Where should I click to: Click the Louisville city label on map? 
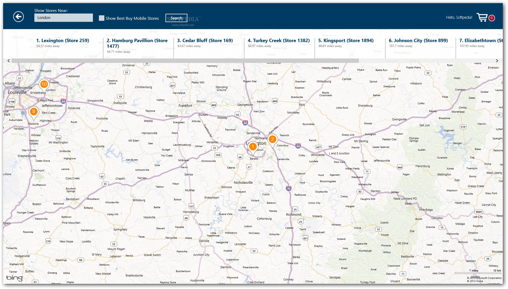point(17,92)
